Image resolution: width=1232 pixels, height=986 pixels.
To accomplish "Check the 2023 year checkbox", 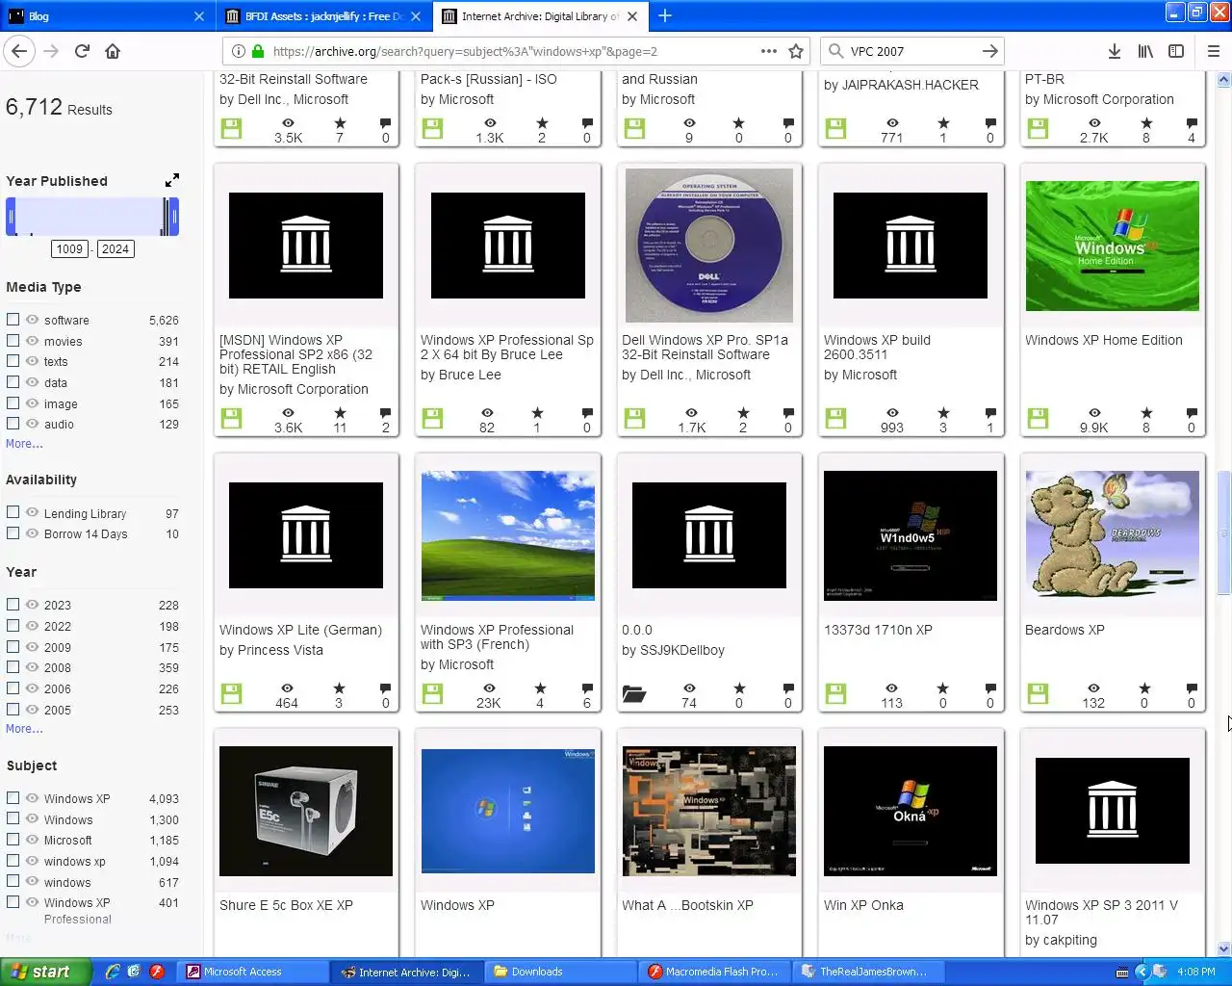I will point(13,605).
